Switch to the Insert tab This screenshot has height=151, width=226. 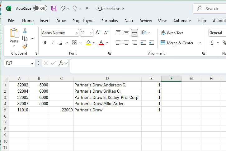pos(45,21)
